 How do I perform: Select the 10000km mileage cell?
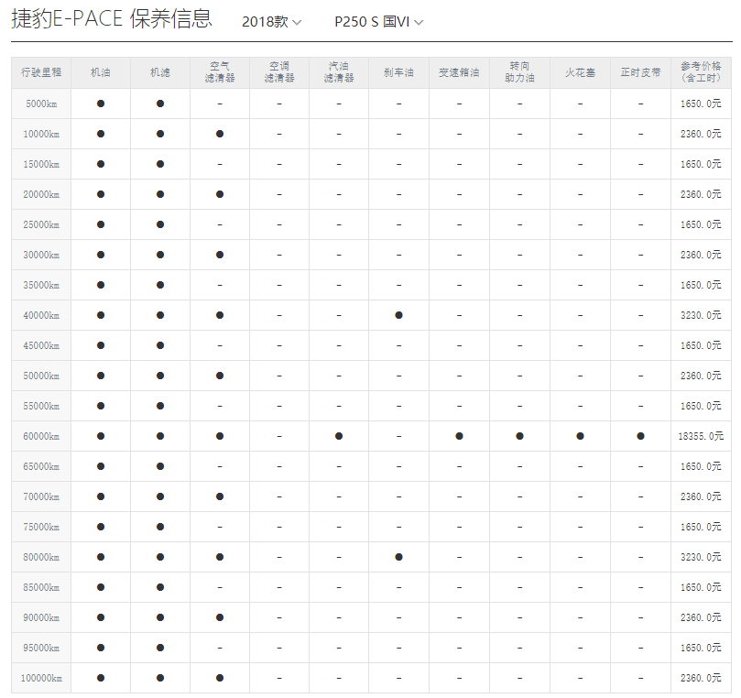(x=41, y=134)
